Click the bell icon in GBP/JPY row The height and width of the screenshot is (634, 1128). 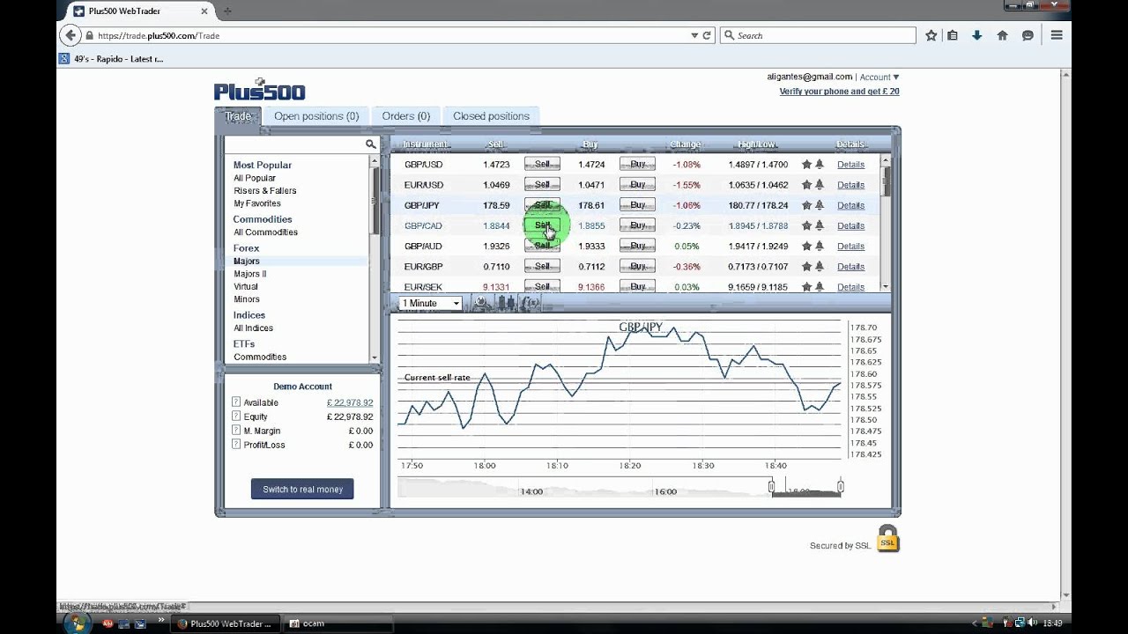tap(820, 205)
